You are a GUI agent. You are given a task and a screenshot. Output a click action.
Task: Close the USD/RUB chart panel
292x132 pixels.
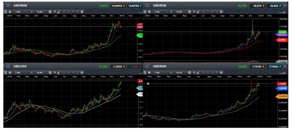285,6
